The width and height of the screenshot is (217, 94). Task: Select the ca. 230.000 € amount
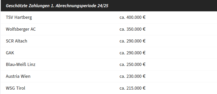coord(132,76)
